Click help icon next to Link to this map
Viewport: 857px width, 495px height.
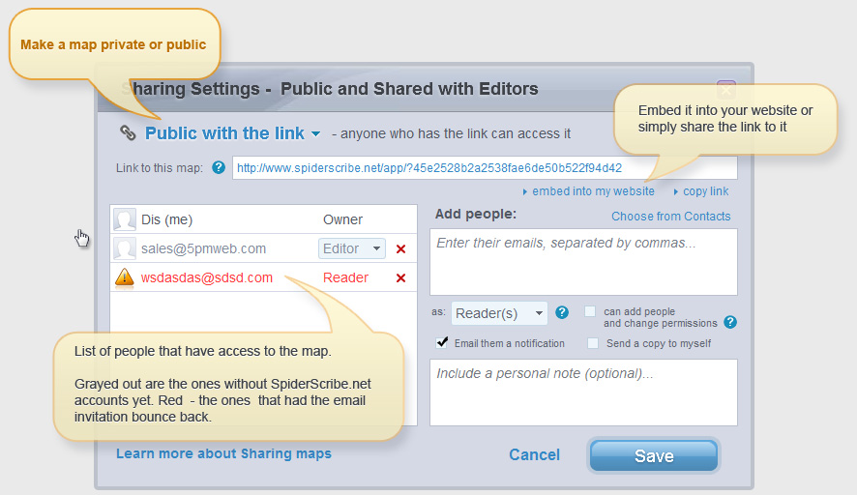(219, 167)
